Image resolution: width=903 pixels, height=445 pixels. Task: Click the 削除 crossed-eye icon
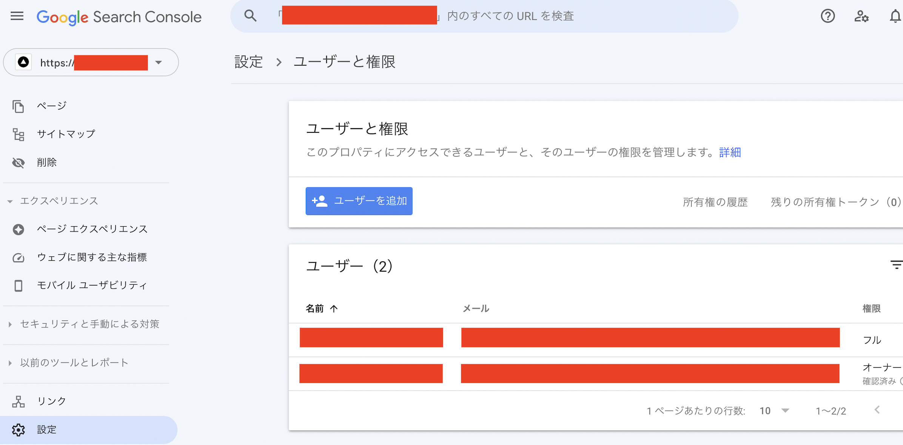[18, 163]
